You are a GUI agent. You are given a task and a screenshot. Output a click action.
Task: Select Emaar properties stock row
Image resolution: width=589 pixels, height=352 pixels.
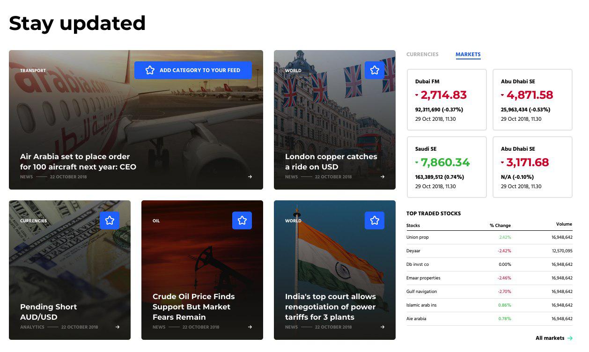tap(489, 278)
